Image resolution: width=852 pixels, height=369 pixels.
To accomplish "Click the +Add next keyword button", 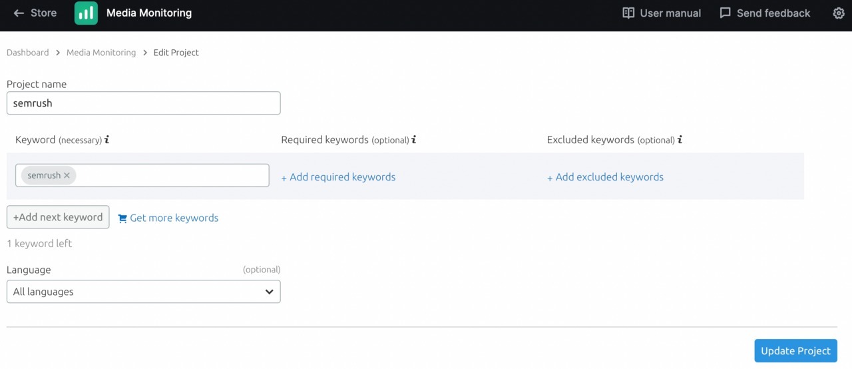I will coord(58,217).
